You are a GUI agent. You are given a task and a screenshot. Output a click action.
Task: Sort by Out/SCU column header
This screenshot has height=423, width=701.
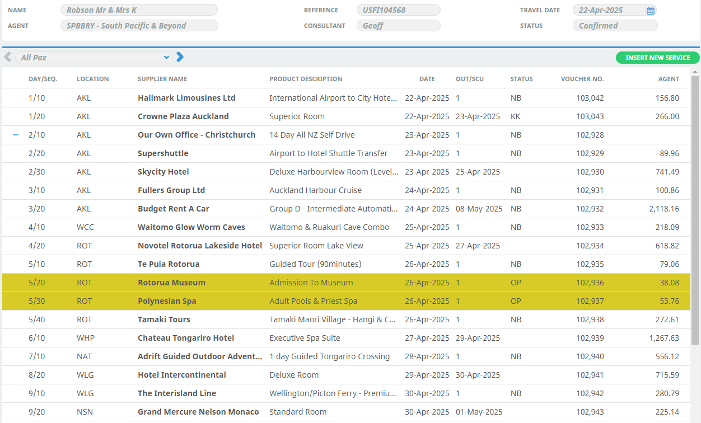pyautogui.click(x=470, y=79)
